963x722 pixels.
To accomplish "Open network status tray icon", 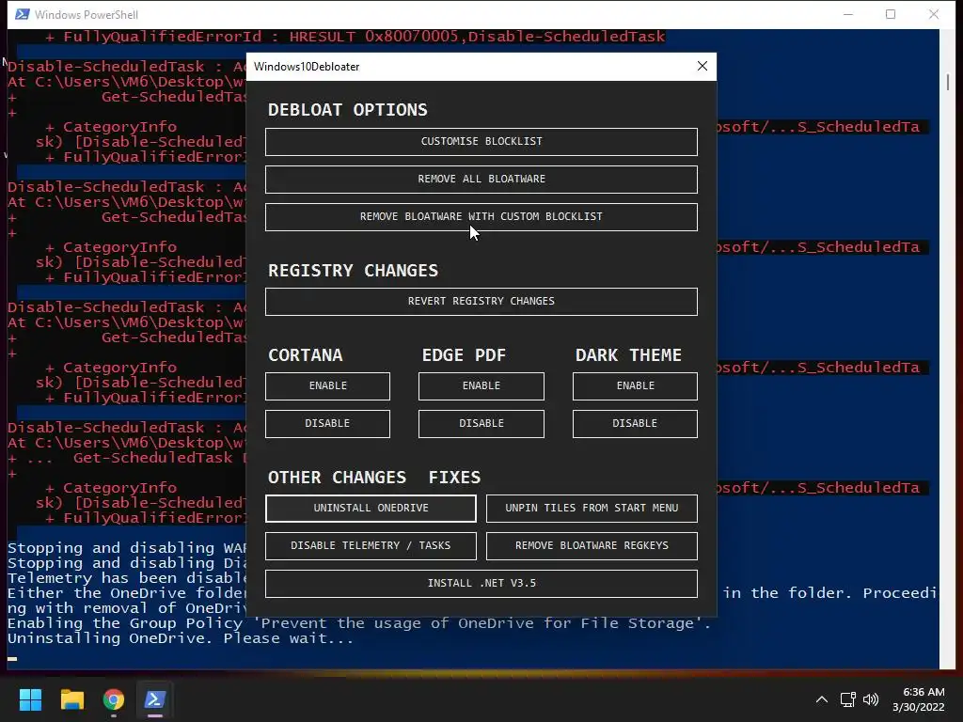I will tap(848, 699).
